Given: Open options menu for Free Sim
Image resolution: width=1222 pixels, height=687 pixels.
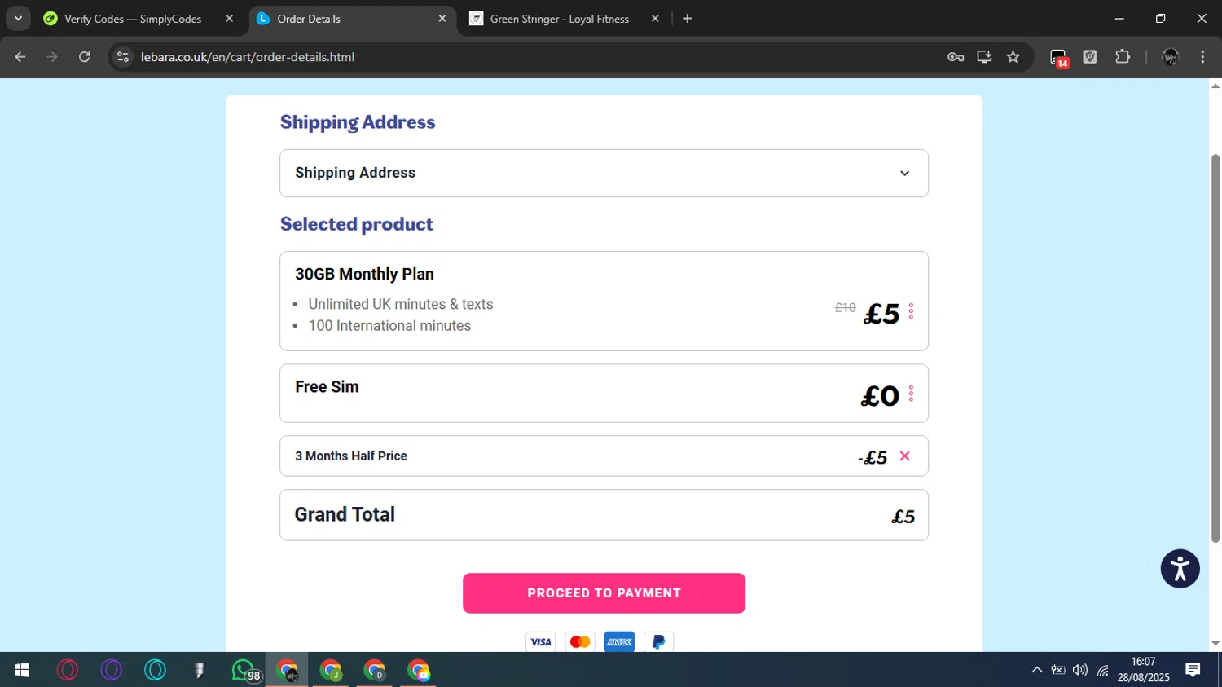Looking at the screenshot, I should (x=911, y=394).
